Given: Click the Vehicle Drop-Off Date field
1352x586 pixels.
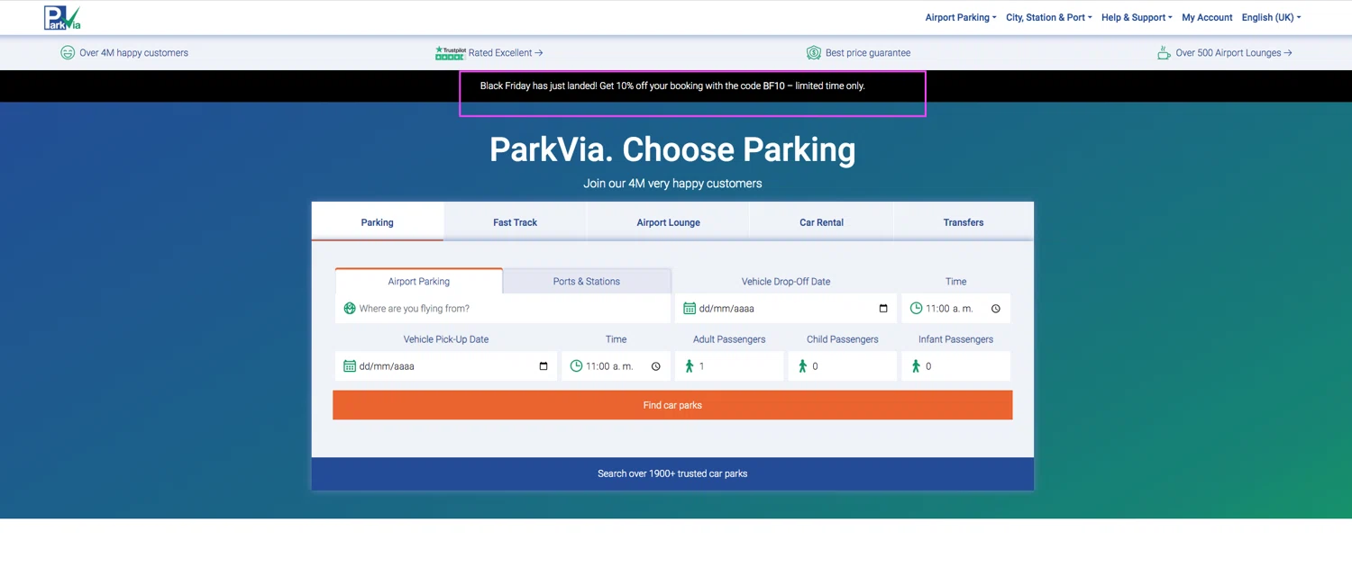Looking at the screenshot, I should point(786,309).
